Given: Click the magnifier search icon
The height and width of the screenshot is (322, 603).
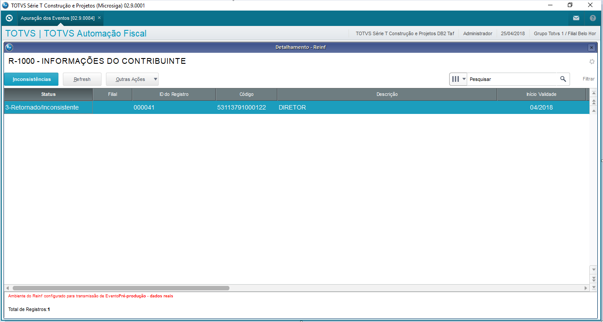Looking at the screenshot, I should (x=563, y=79).
